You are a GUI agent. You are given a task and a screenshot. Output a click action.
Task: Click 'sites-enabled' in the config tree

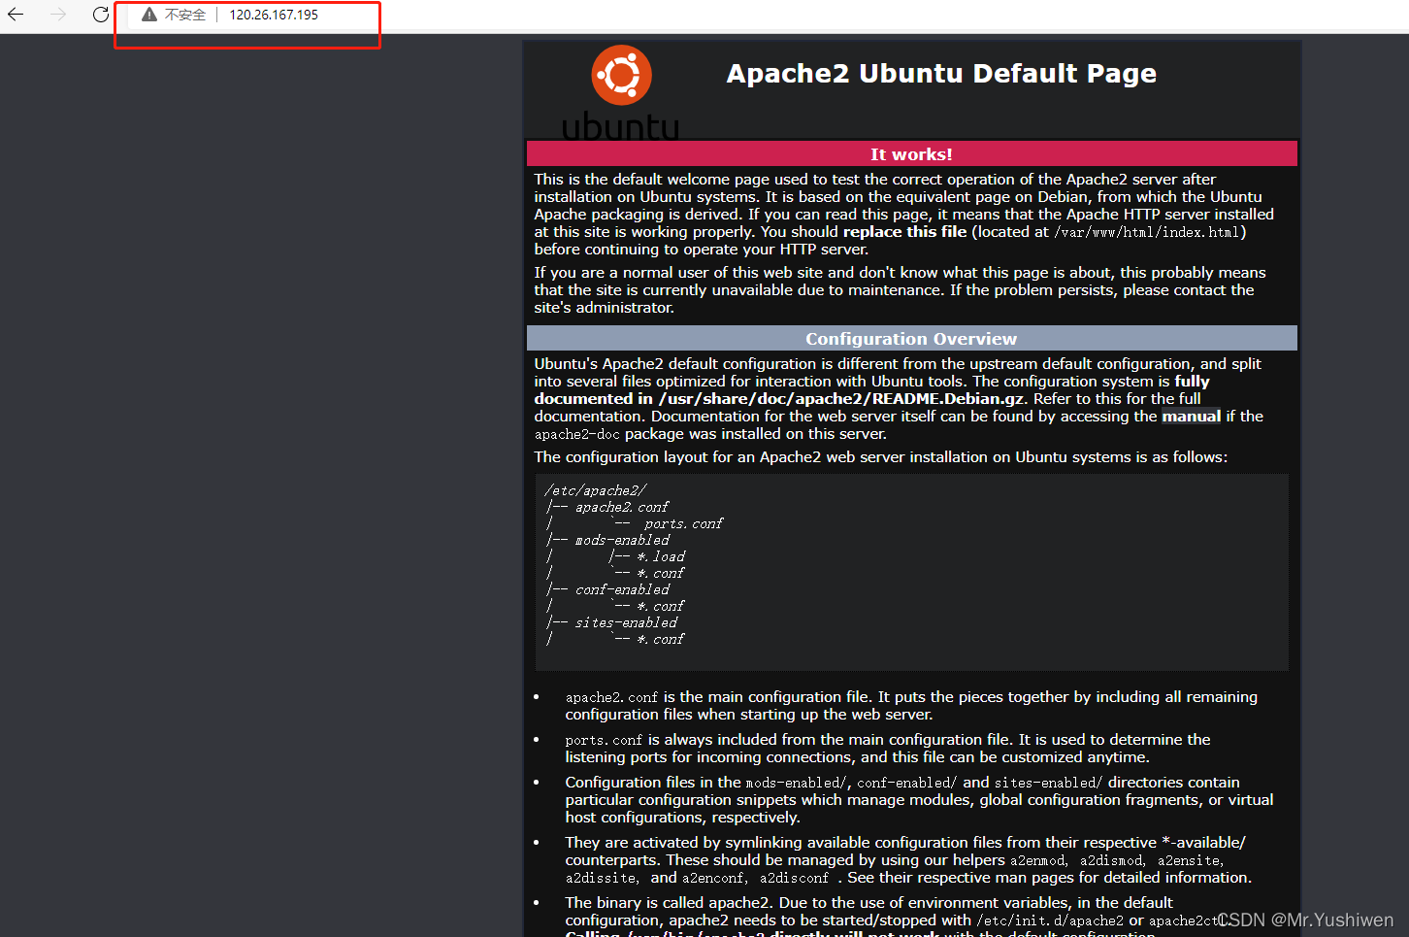point(626,622)
